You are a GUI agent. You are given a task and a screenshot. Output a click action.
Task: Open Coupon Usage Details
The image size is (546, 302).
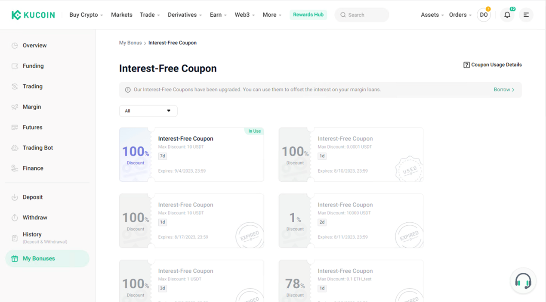[x=493, y=65]
